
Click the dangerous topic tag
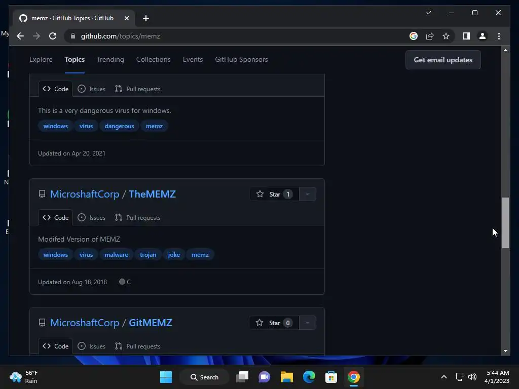(119, 126)
